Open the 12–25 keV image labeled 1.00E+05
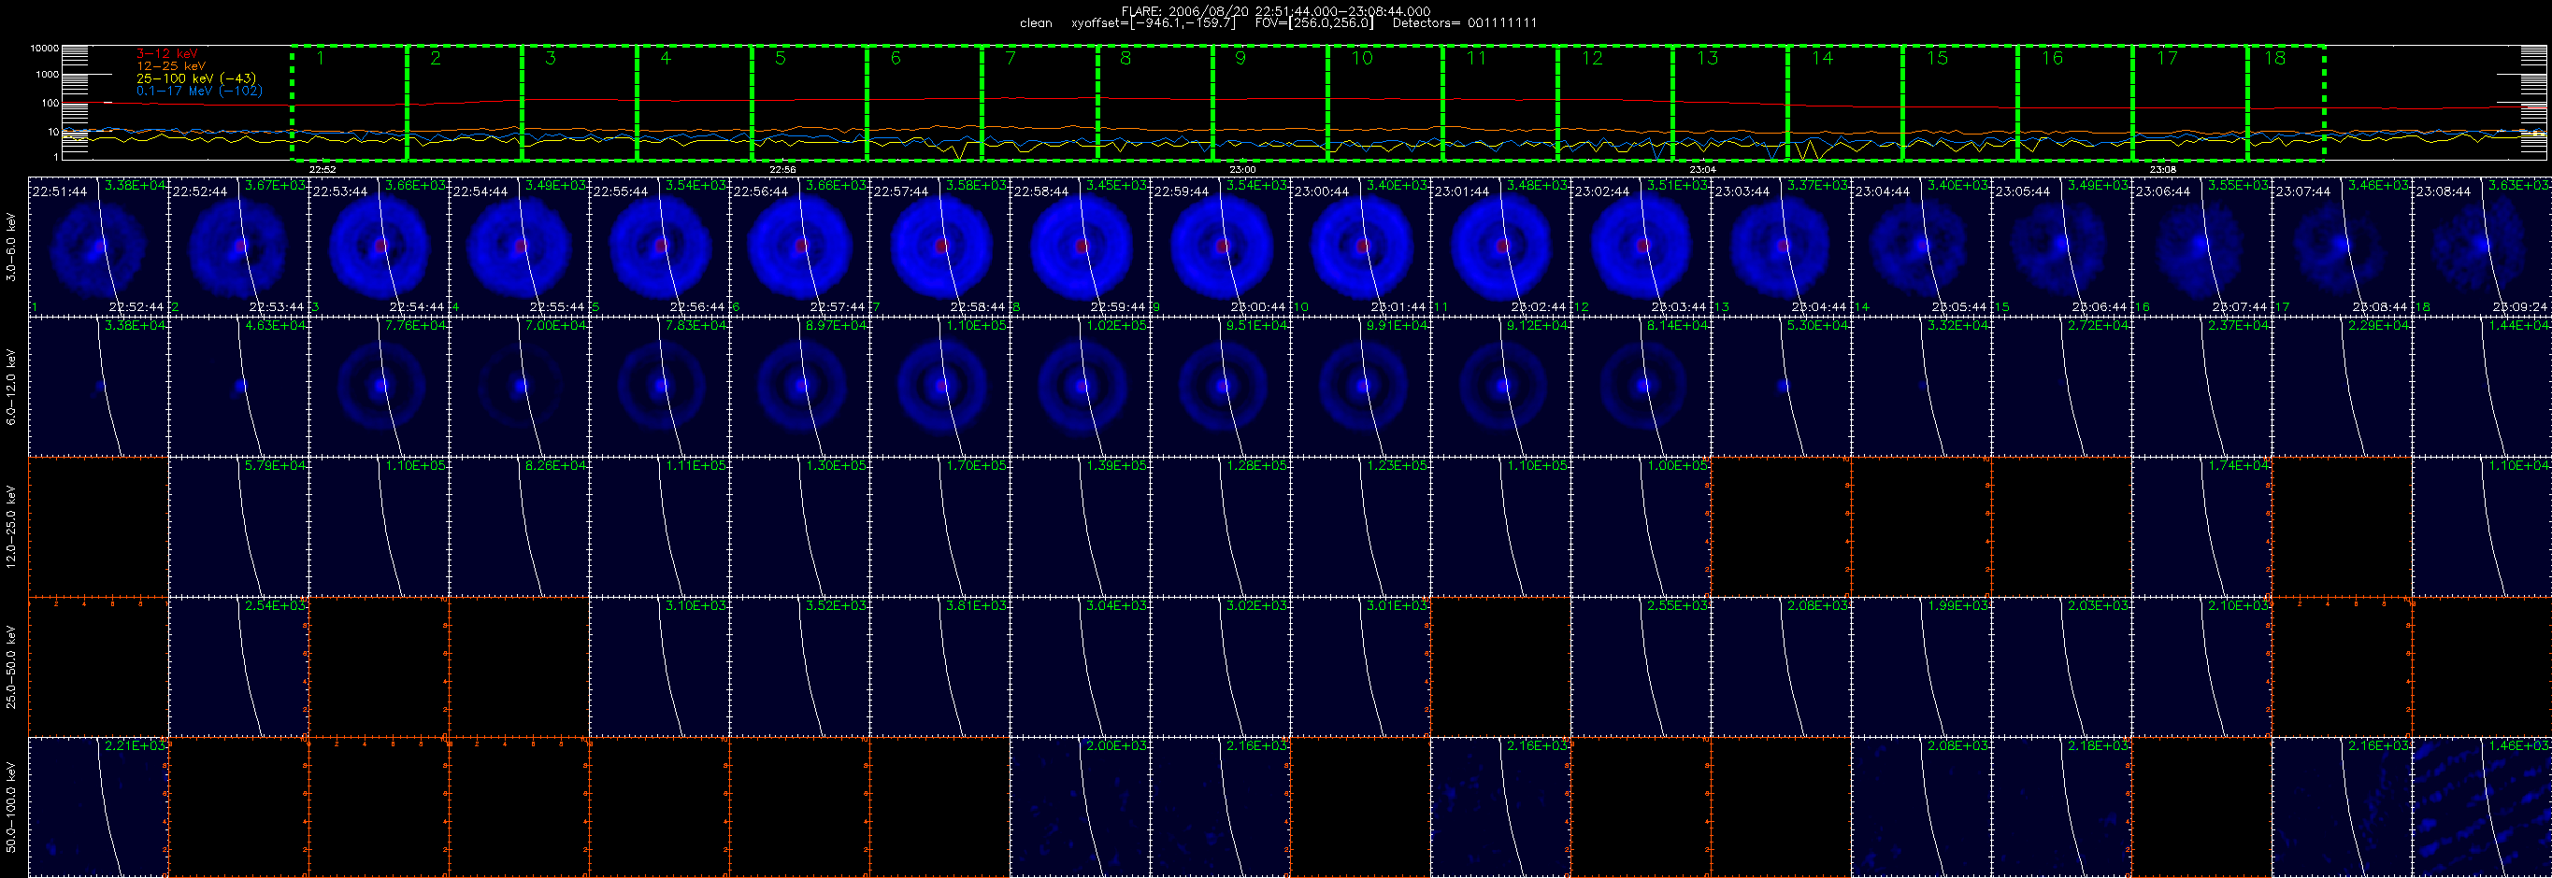The width and height of the screenshot is (2552, 878). 1641,527
